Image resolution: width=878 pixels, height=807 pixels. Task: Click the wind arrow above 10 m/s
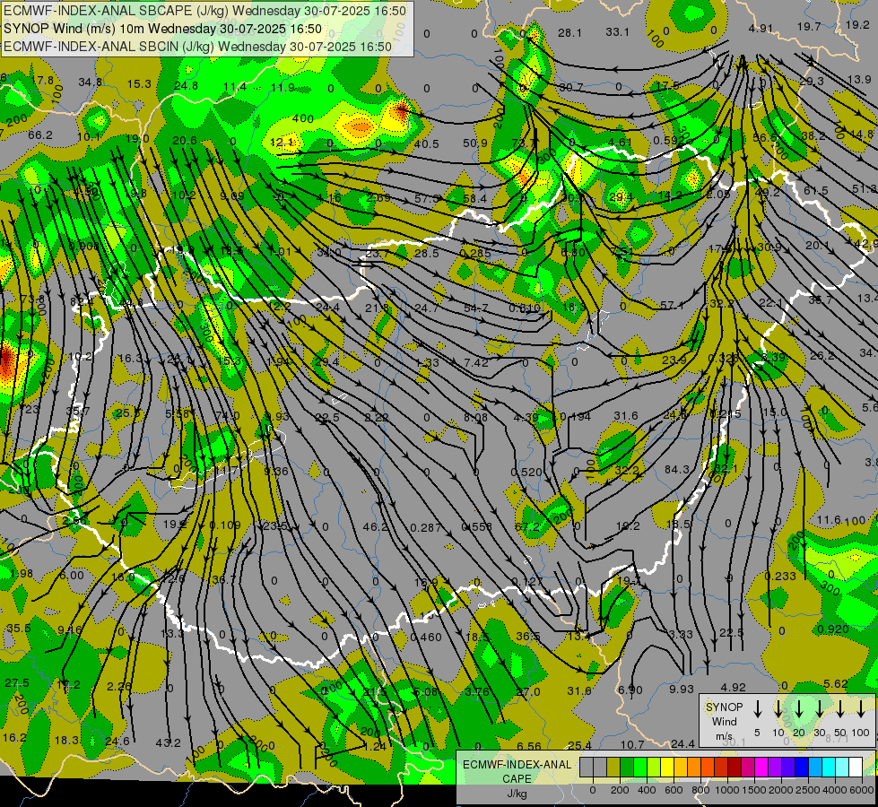778,708
